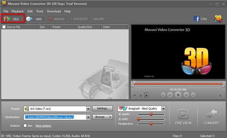Image resolution: width=227 pixels, height=138 pixels.
Task: Click the time display 00:00:00.000
Action: point(178,89)
